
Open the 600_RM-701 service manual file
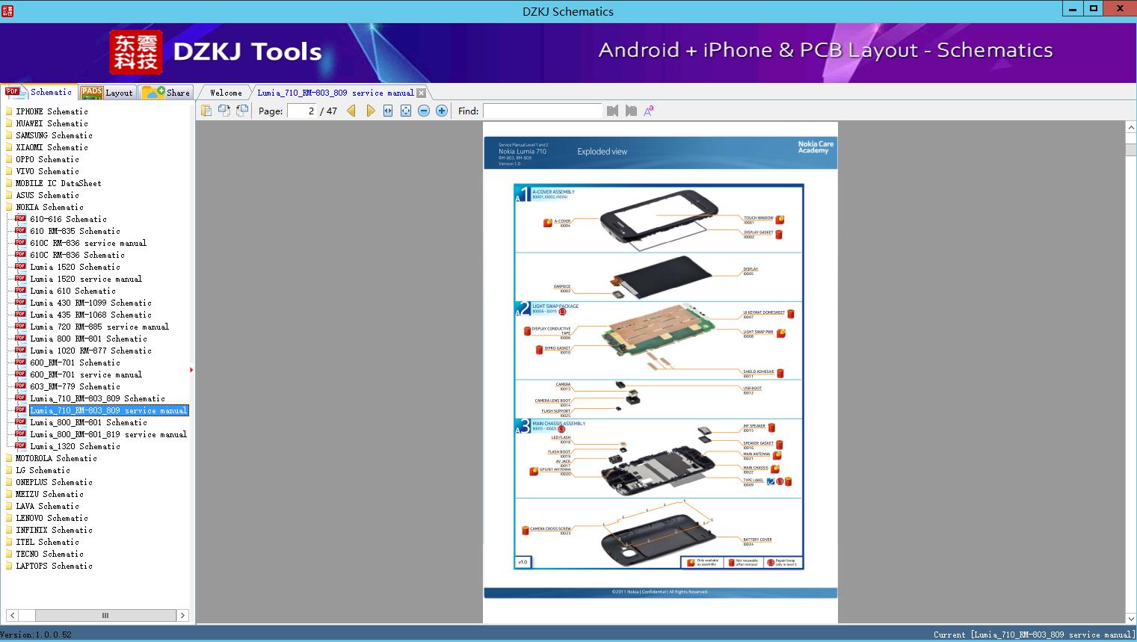(86, 374)
